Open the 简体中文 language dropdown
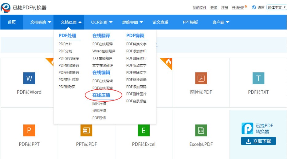The image size is (287, 159). [277, 7]
